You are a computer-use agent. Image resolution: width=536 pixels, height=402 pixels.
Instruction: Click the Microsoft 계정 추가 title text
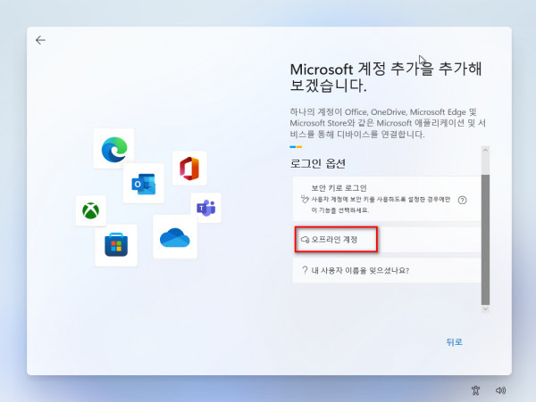point(386,78)
